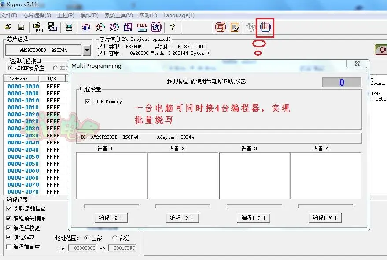Click the read chip (读) icon
The width and height of the screenshot is (387, 260).
[156, 27]
